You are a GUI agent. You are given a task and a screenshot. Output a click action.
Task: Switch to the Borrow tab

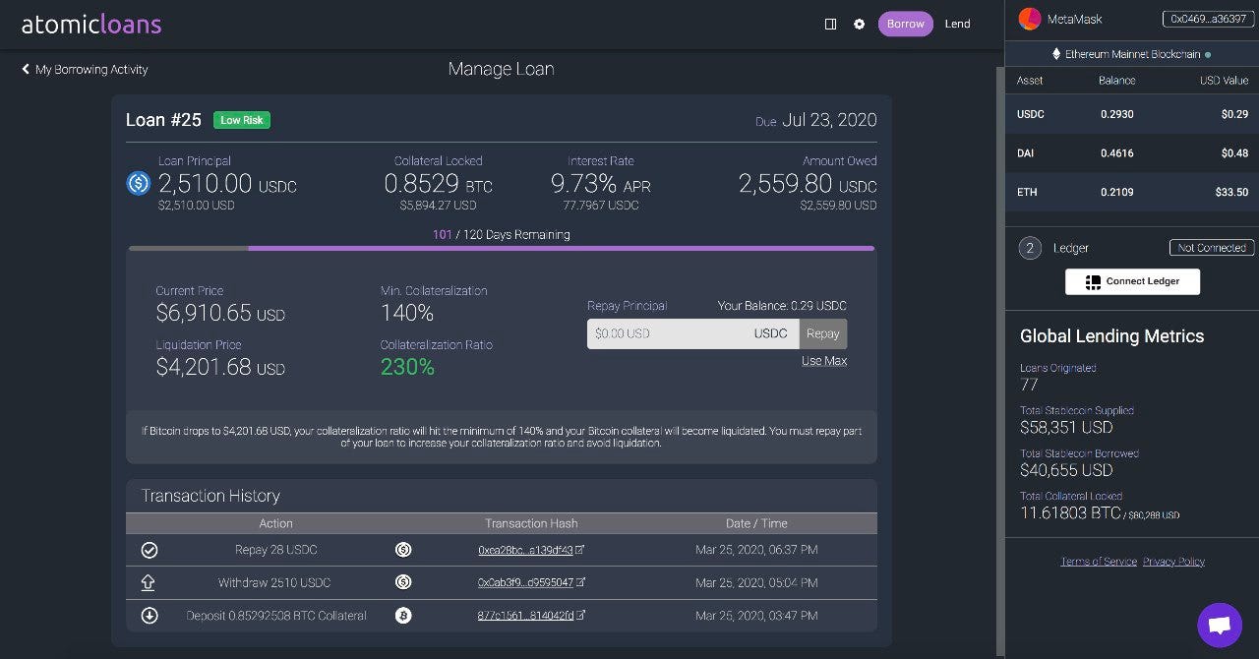(906, 24)
